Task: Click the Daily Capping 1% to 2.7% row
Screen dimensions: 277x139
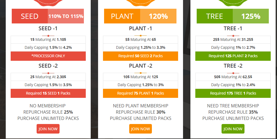Action: [x=233, y=48]
